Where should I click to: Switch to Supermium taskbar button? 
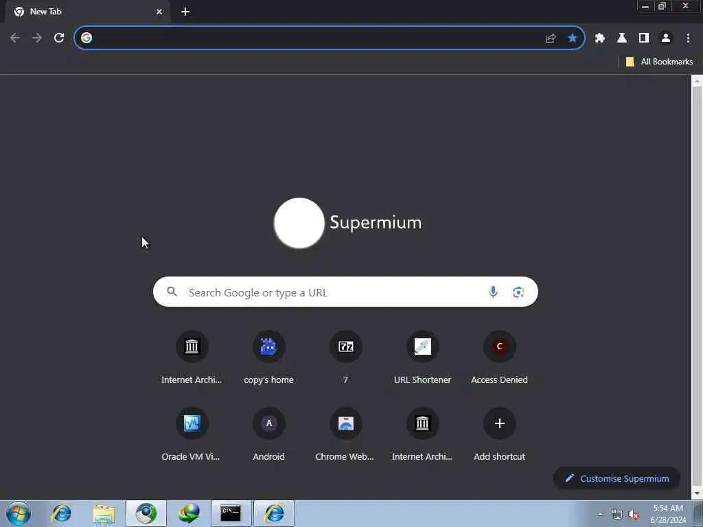146,513
